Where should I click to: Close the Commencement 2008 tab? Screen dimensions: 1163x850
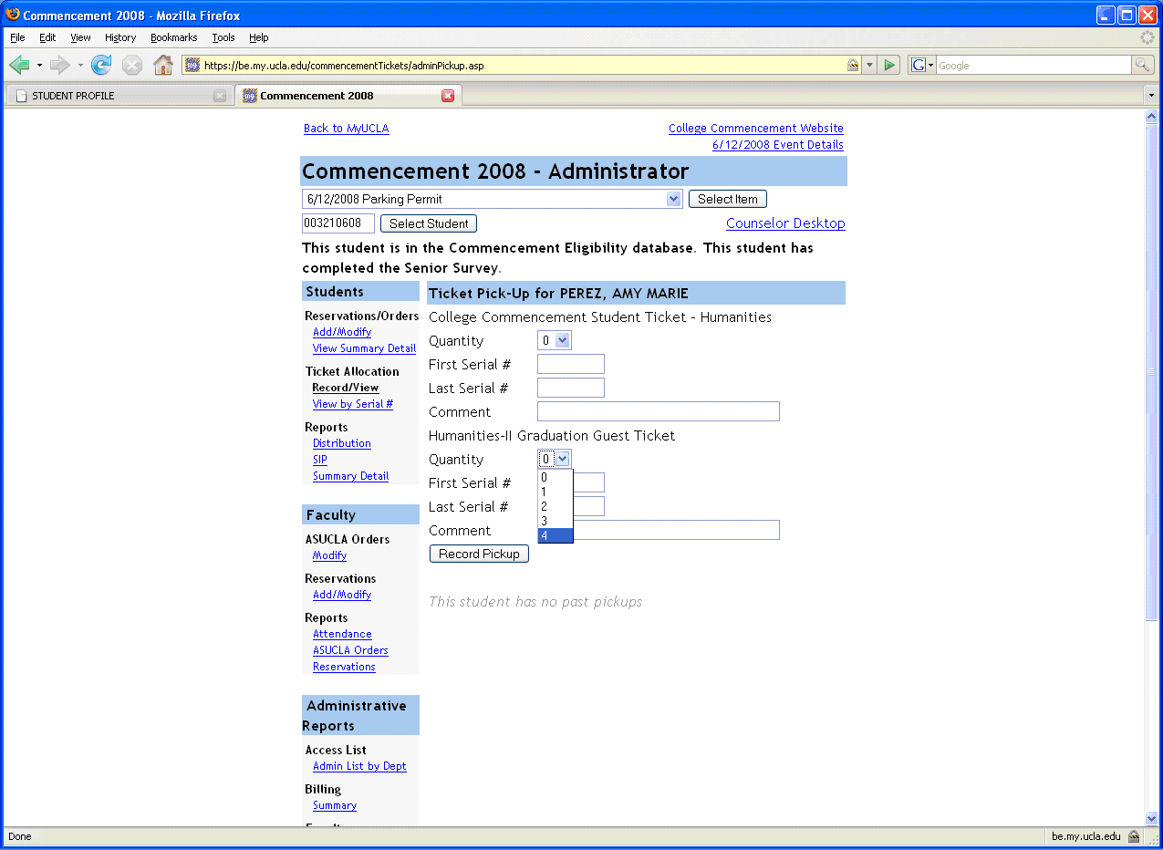click(x=448, y=96)
